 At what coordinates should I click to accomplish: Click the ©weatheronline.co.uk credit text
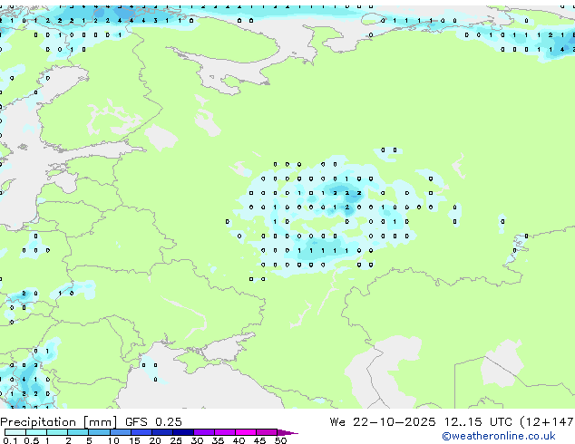(x=499, y=436)
